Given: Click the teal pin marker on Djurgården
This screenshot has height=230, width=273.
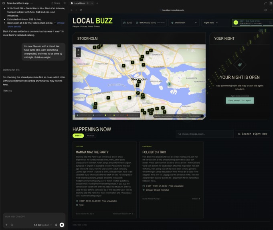Looking at the screenshot, I should point(169,84).
